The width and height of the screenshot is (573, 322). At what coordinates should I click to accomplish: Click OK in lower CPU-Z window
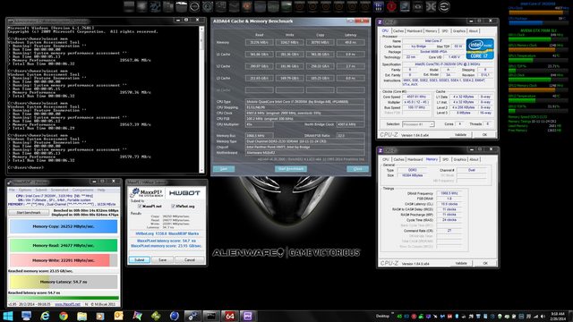485,263
